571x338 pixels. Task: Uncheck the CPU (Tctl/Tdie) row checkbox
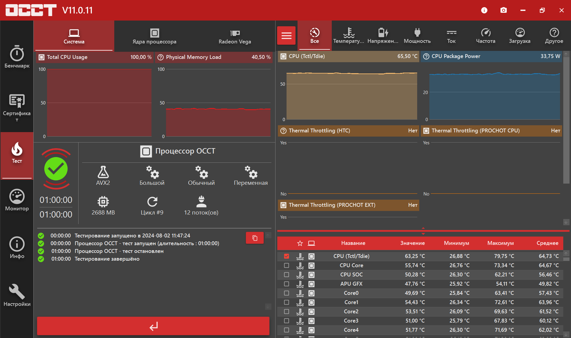(x=287, y=256)
